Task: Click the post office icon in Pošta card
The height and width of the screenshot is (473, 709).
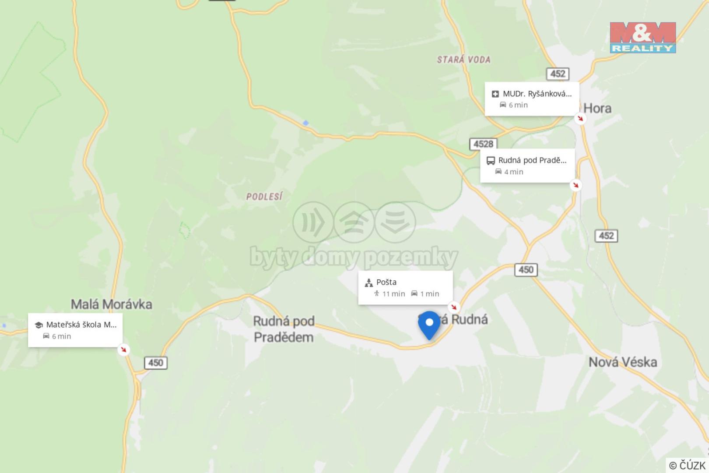Action: click(369, 282)
